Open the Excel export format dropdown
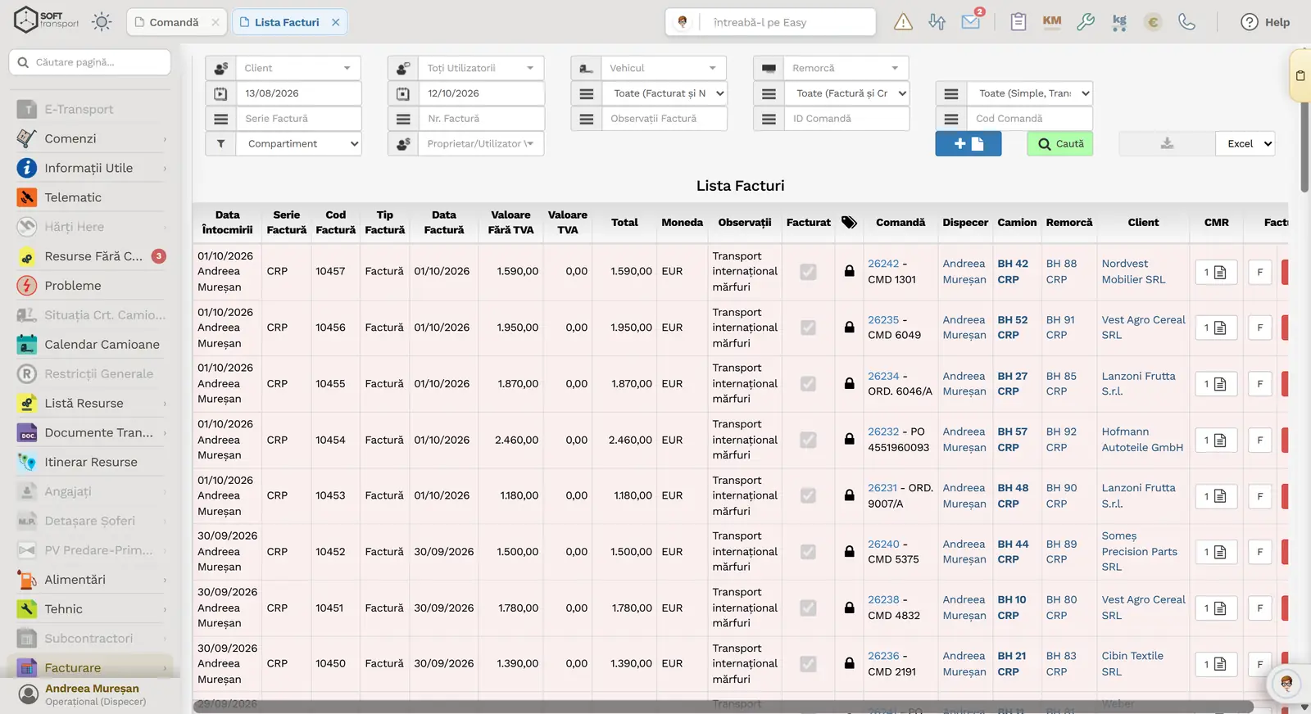Screen dimensions: 1311x714 coord(1245,144)
